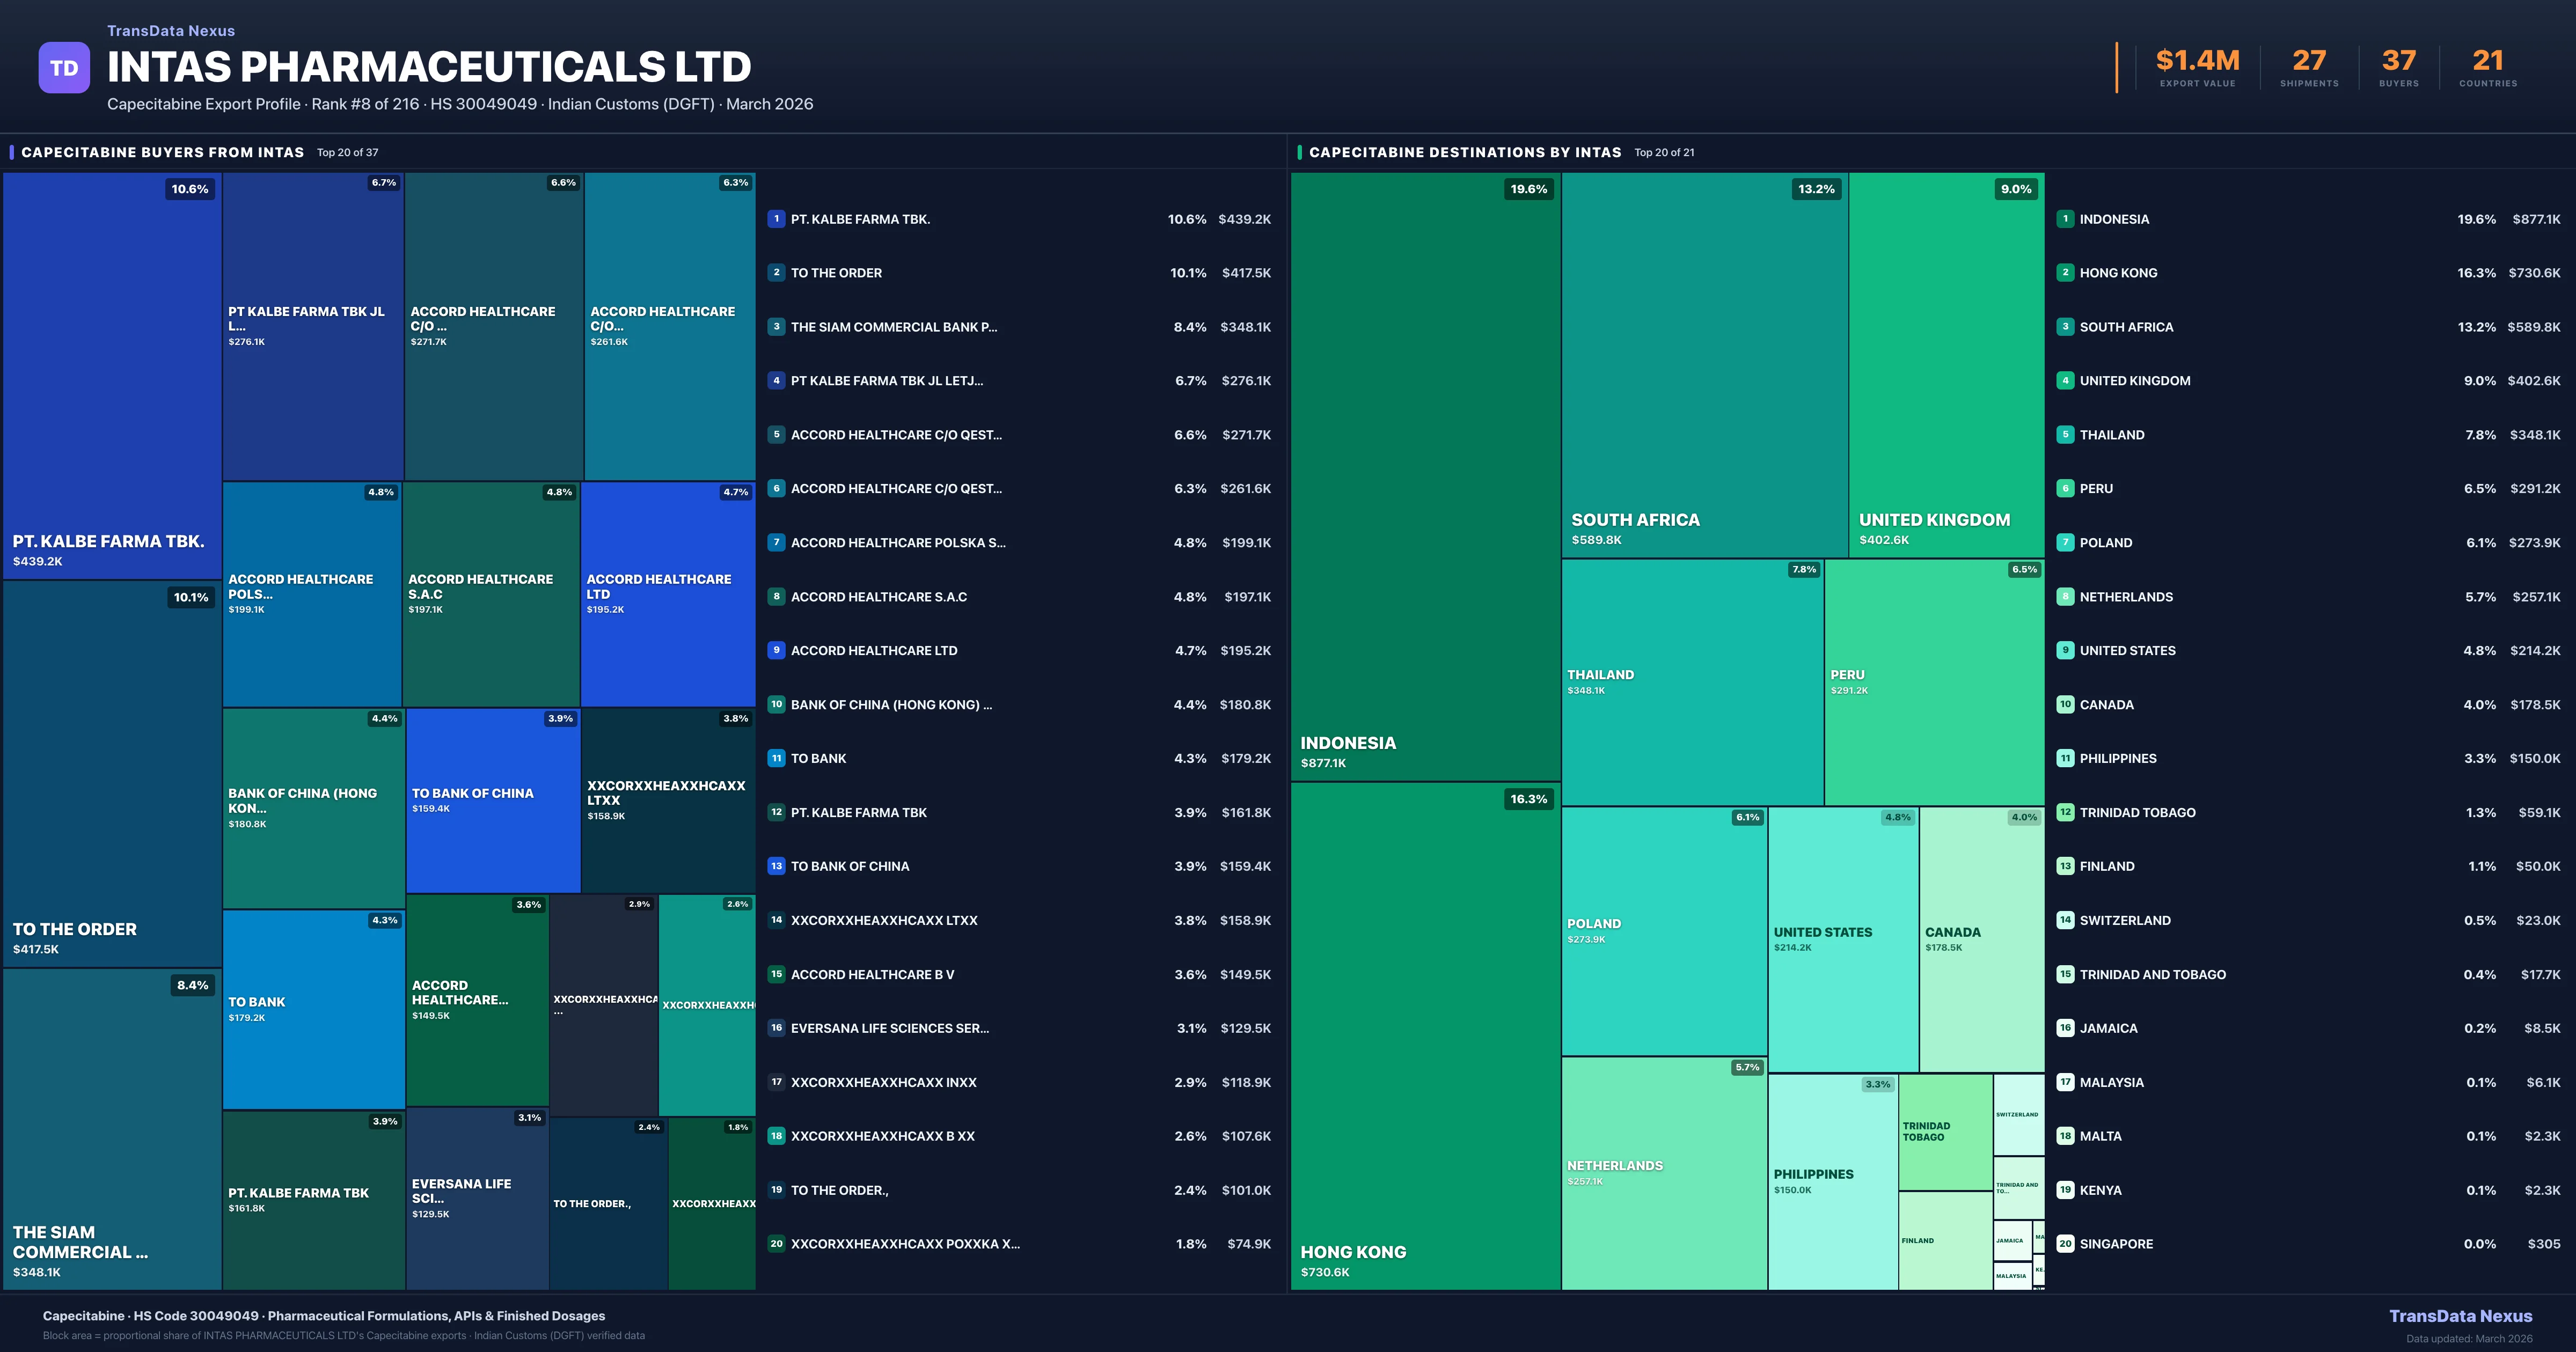
Task: Click the purple TD logo icon
Action: click(64, 68)
